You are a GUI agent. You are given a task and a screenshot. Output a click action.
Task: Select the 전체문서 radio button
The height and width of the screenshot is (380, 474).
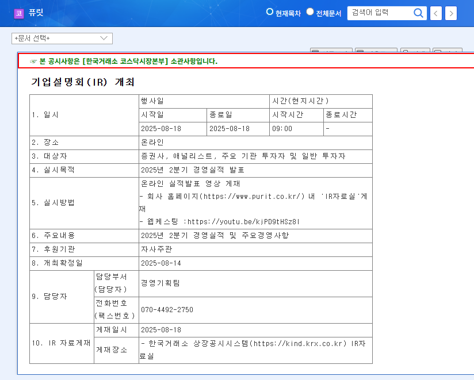pyautogui.click(x=309, y=11)
